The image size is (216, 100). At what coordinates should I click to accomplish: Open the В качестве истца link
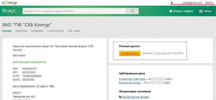click(x=129, y=83)
